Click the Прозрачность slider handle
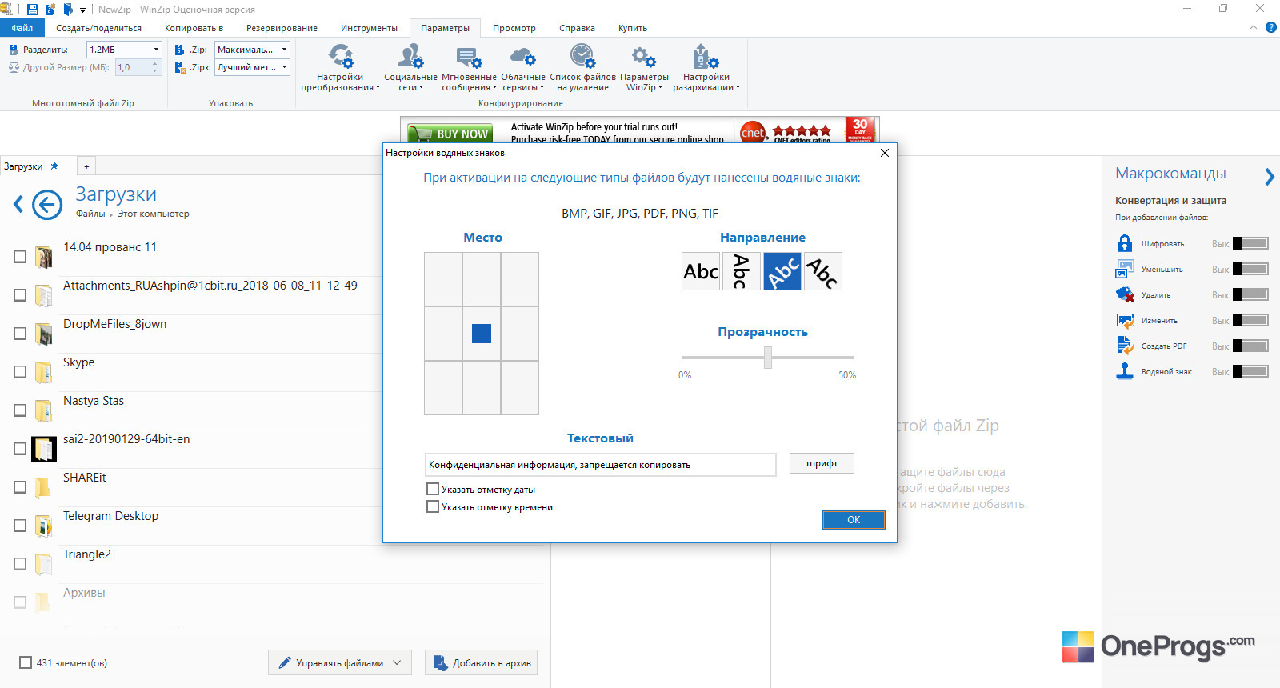 (x=768, y=357)
